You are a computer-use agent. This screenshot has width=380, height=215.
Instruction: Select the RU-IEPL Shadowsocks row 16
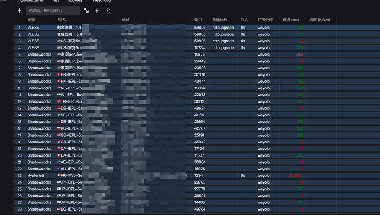pyautogui.click(x=197, y=128)
